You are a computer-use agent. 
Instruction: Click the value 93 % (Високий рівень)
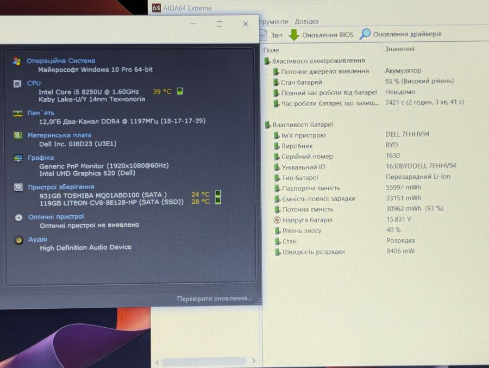419,81
